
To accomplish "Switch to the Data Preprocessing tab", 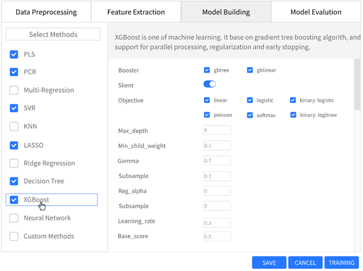I will click(x=46, y=12).
